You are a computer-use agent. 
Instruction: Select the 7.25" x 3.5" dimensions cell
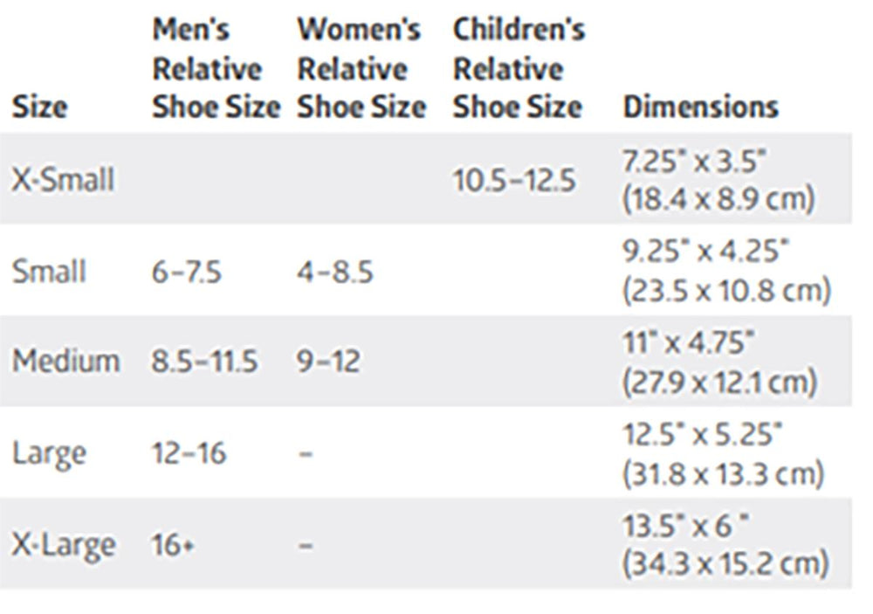click(x=718, y=180)
